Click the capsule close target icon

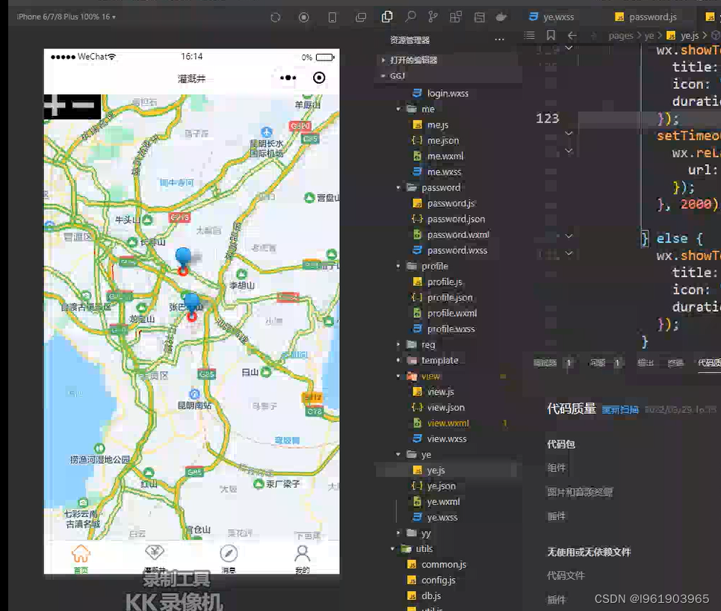pos(318,78)
